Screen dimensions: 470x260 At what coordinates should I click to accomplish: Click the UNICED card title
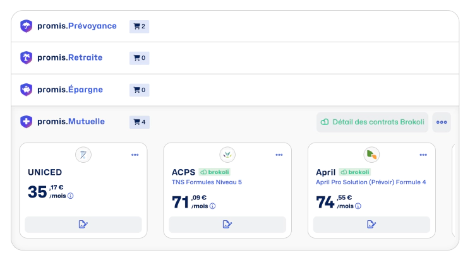tap(45, 172)
